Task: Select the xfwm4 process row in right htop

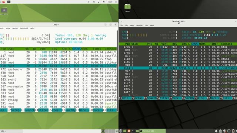Action: coord(178,59)
